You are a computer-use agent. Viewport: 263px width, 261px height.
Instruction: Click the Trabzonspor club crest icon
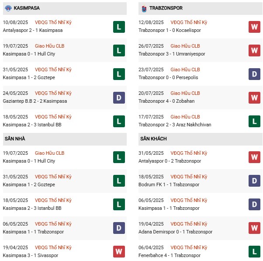144,8
